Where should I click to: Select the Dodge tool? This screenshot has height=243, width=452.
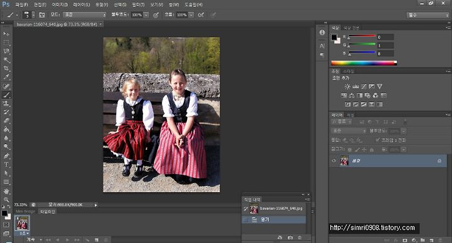pos(6,147)
